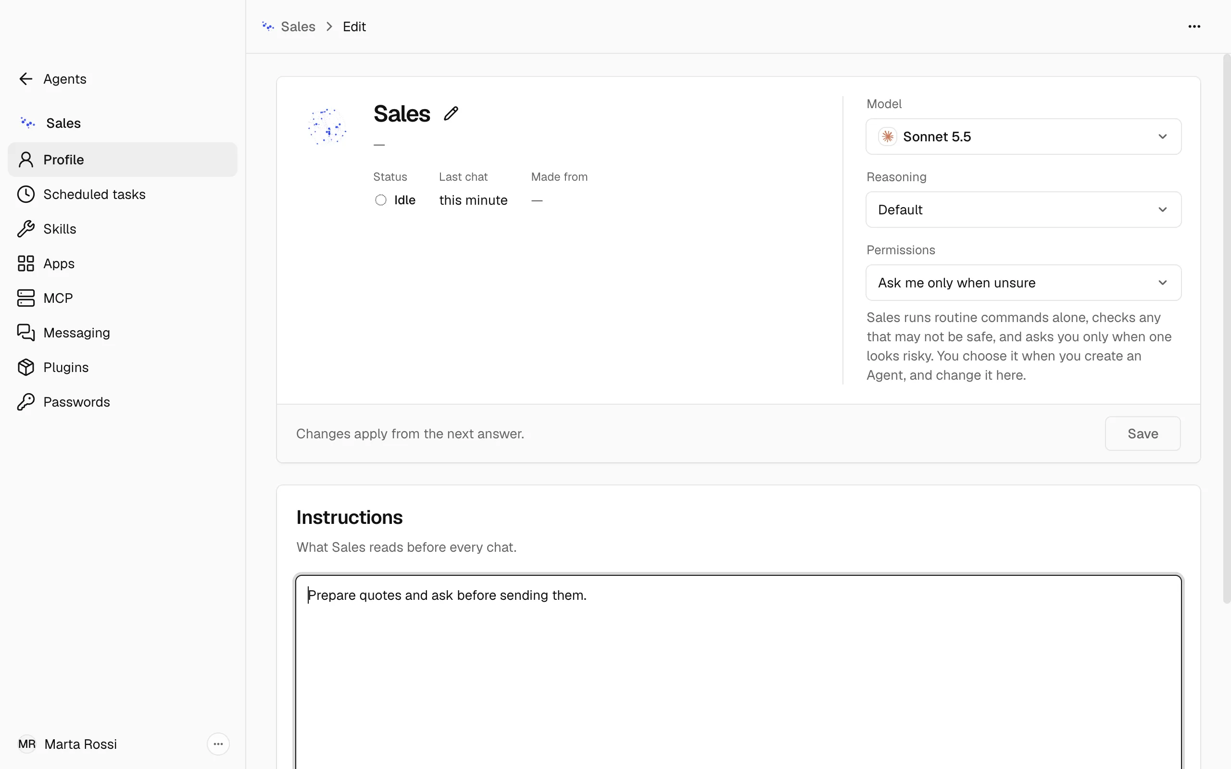Click the vertical scrollbar on the right
1231x769 pixels.
(x=1226, y=329)
